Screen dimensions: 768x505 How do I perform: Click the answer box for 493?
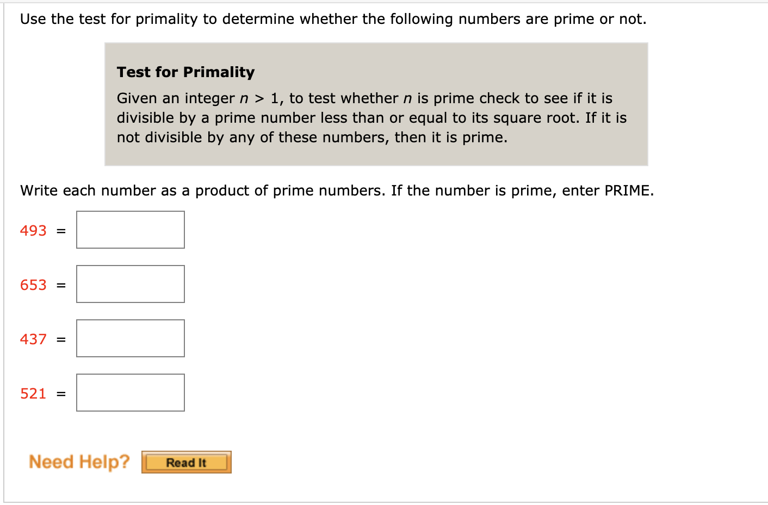tap(130, 229)
